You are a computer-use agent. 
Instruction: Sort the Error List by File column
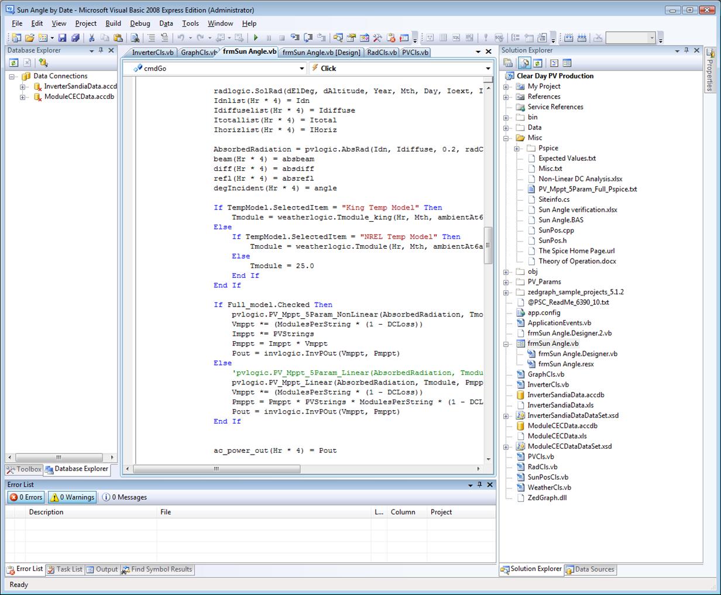[x=264, y=512]
